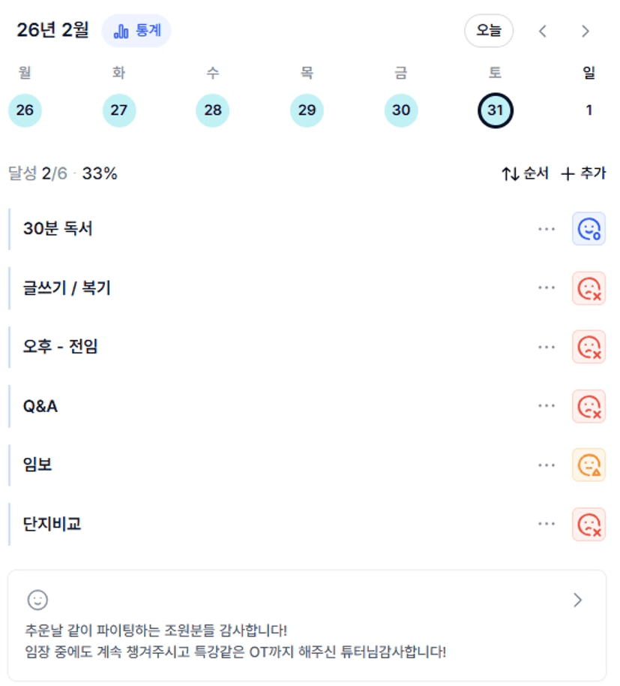Image resolution: width=620 pixels, height=686 pixels.
Task: Open the 순서 sort order option
Action: (x=525, y=173)
